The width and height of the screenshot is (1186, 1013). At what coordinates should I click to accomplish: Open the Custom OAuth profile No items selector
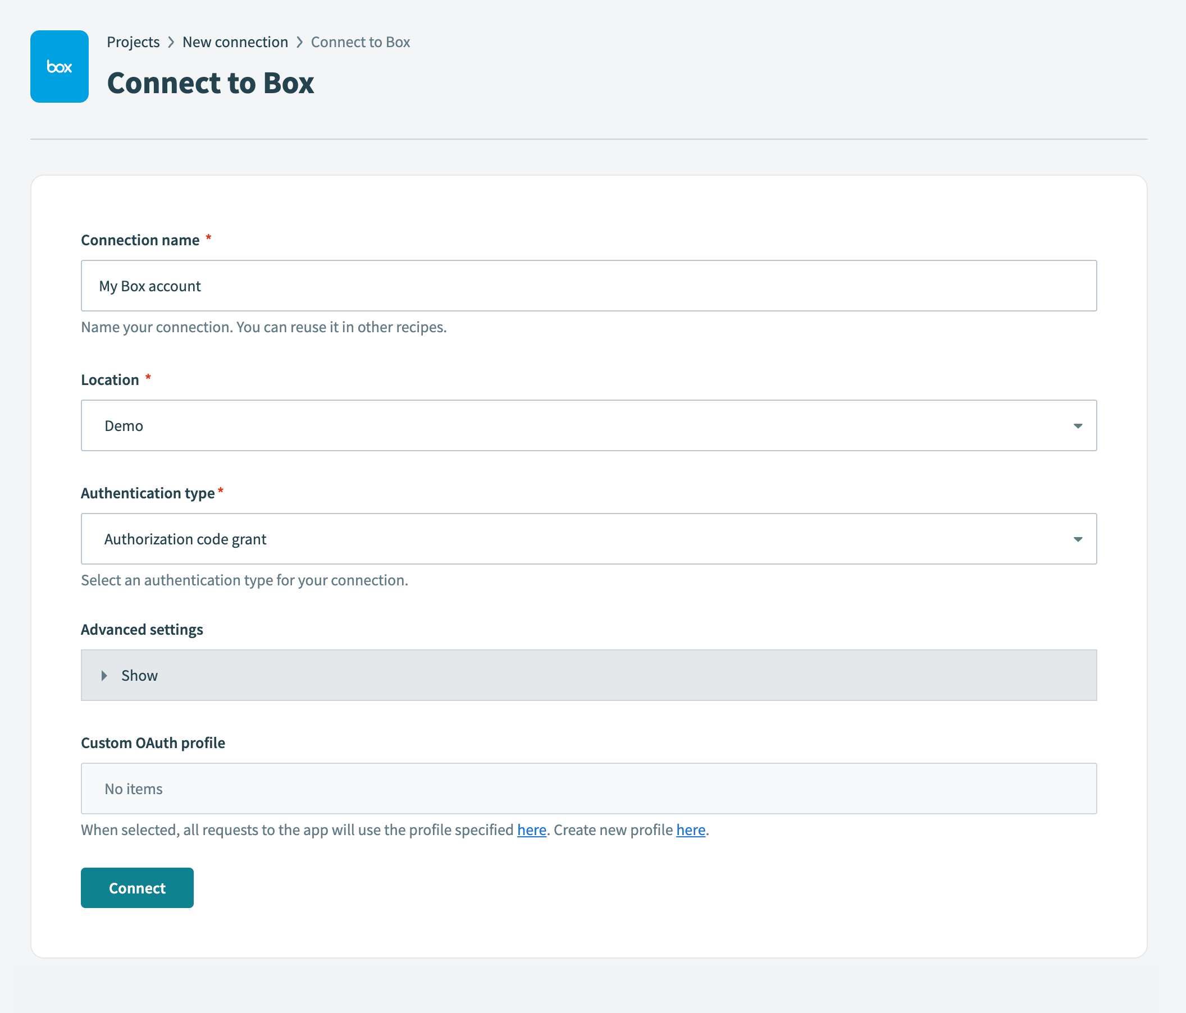[x=589, y=789]
